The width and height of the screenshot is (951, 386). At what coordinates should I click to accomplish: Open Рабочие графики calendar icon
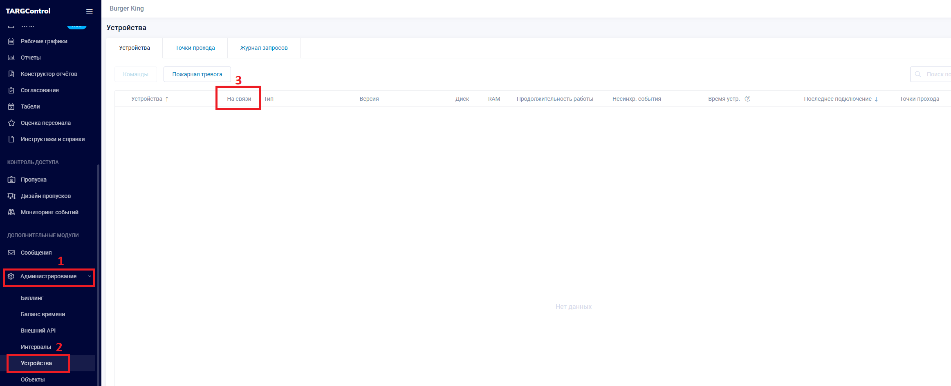point(11,41)
